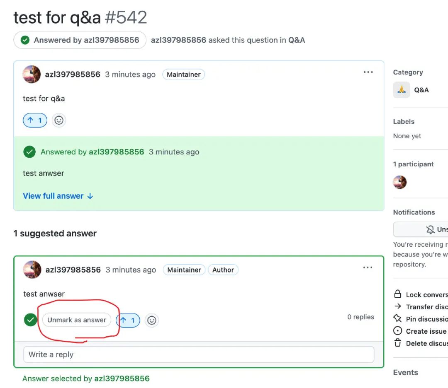Click the green check icon in top Answered badge
The image size is (448, 388).
25,40
